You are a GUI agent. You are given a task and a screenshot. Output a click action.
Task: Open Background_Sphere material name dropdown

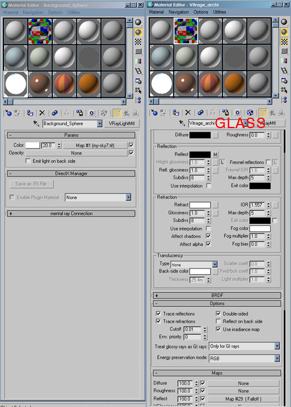(100, 123)
